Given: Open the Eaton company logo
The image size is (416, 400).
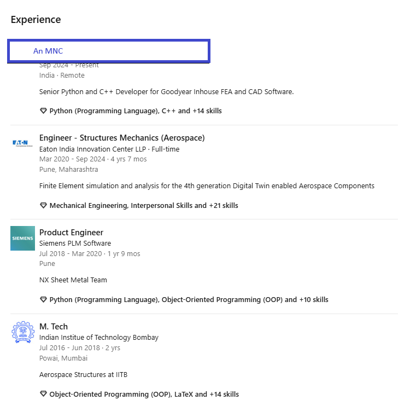Looking at the screenshot, I should click(22, 144).
